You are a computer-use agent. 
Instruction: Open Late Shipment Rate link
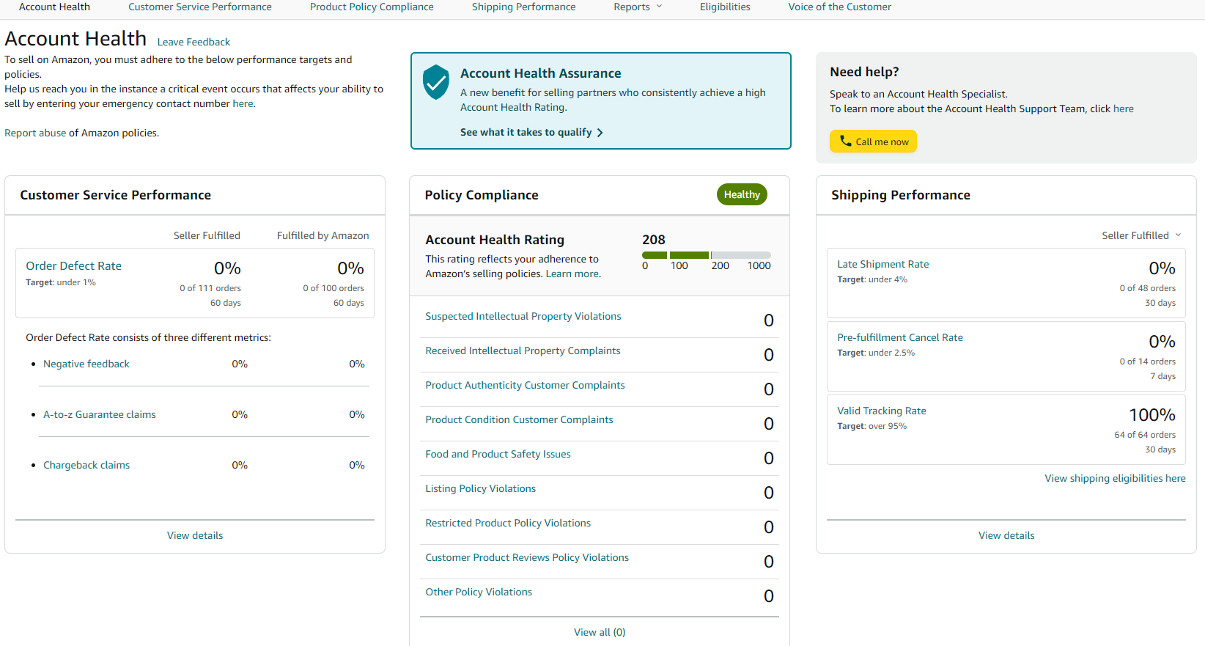(882, 264)
